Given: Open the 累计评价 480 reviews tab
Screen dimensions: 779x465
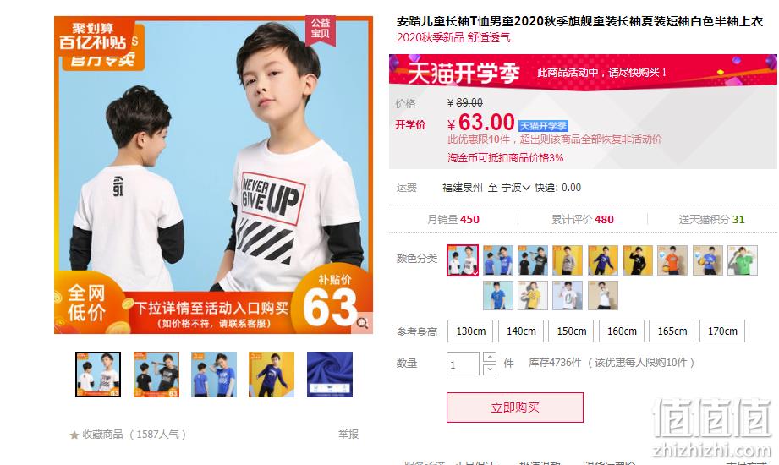Looking at the screenshot, I should pyautogui.click(x=583, y=219).
